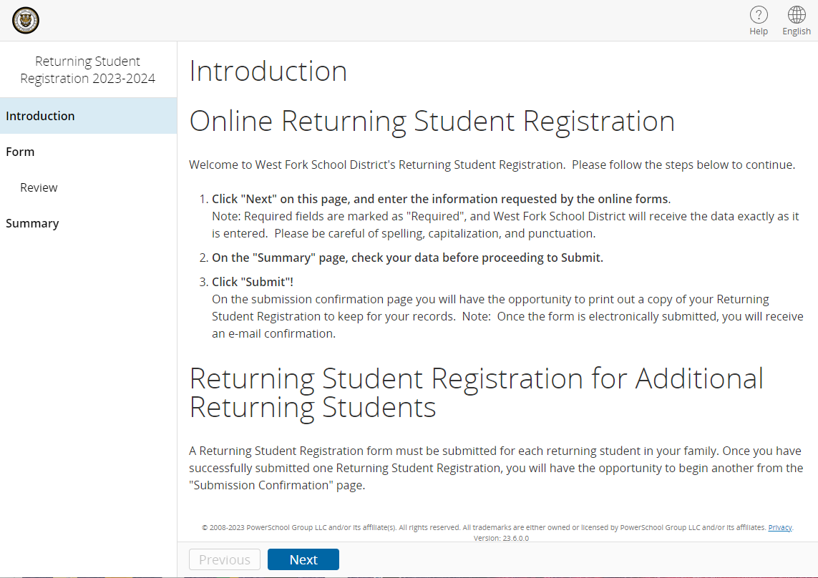Go to the Form step in sidebar

(x=89, y=152)
